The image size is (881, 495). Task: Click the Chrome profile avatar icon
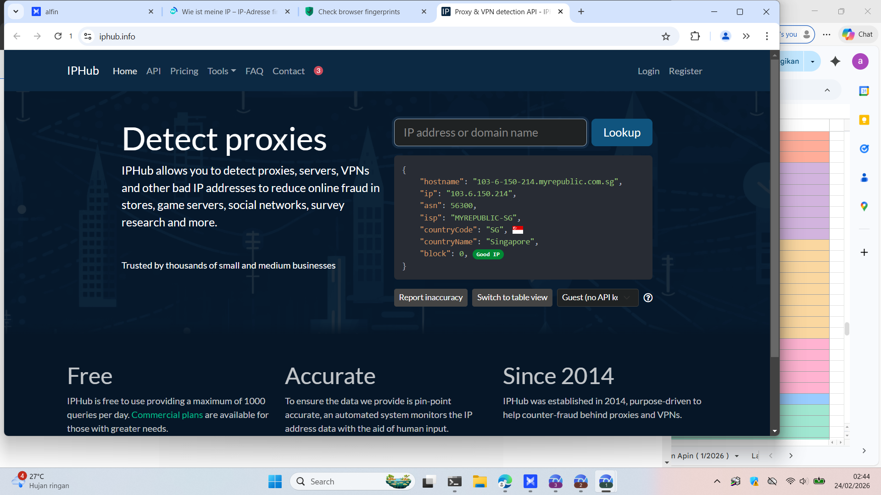tap(725, 36)
